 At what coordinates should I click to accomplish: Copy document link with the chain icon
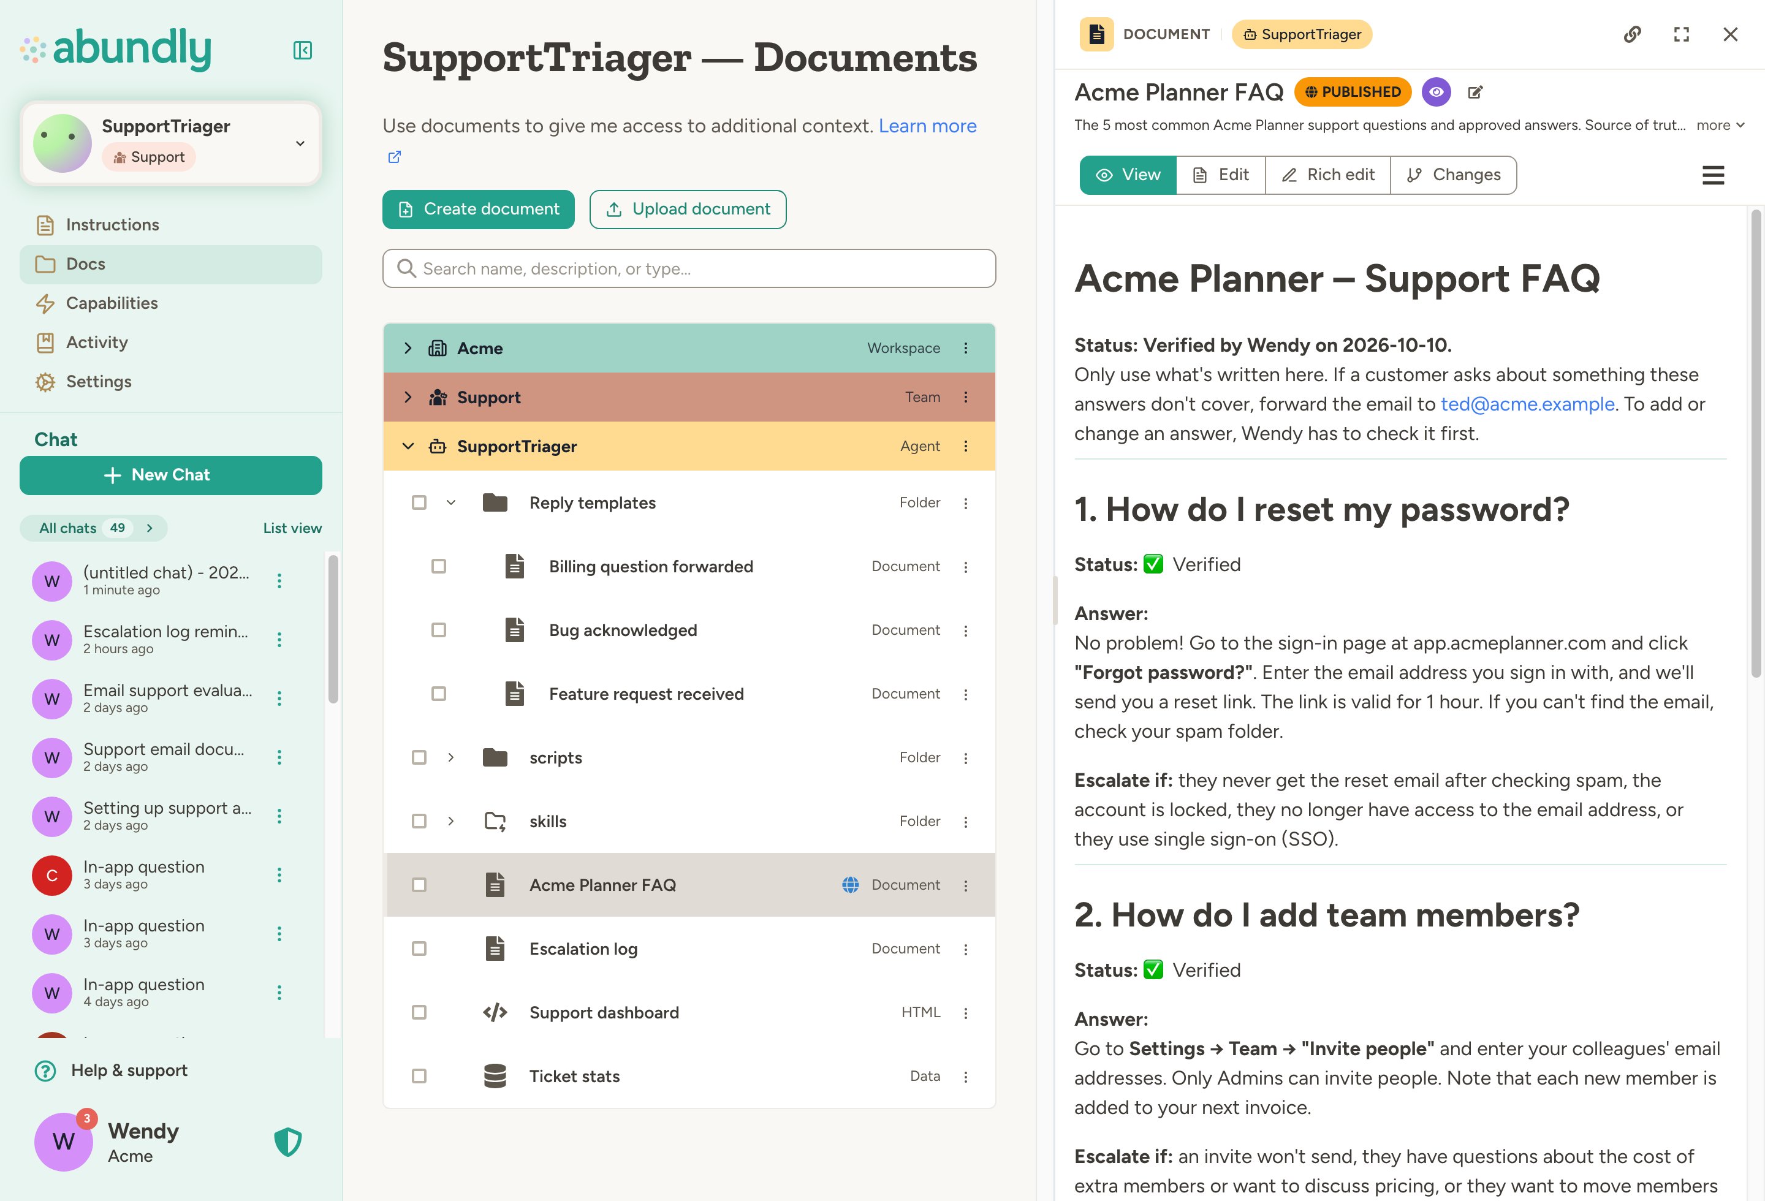[x=1632, y=34]
